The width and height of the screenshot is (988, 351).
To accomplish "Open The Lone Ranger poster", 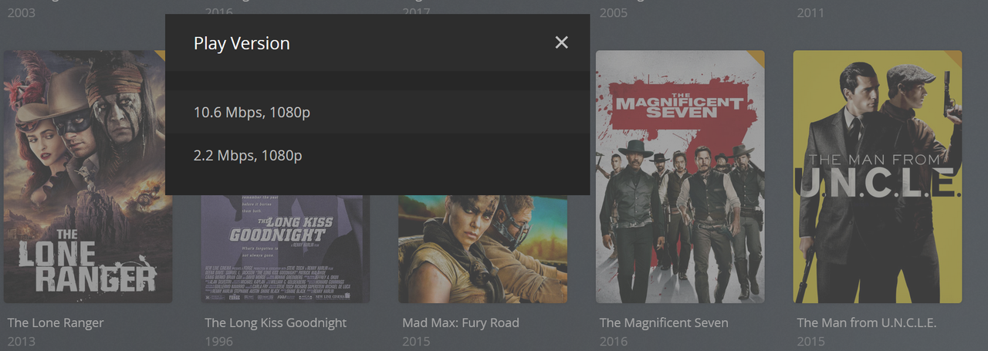I will pos(88,177).
